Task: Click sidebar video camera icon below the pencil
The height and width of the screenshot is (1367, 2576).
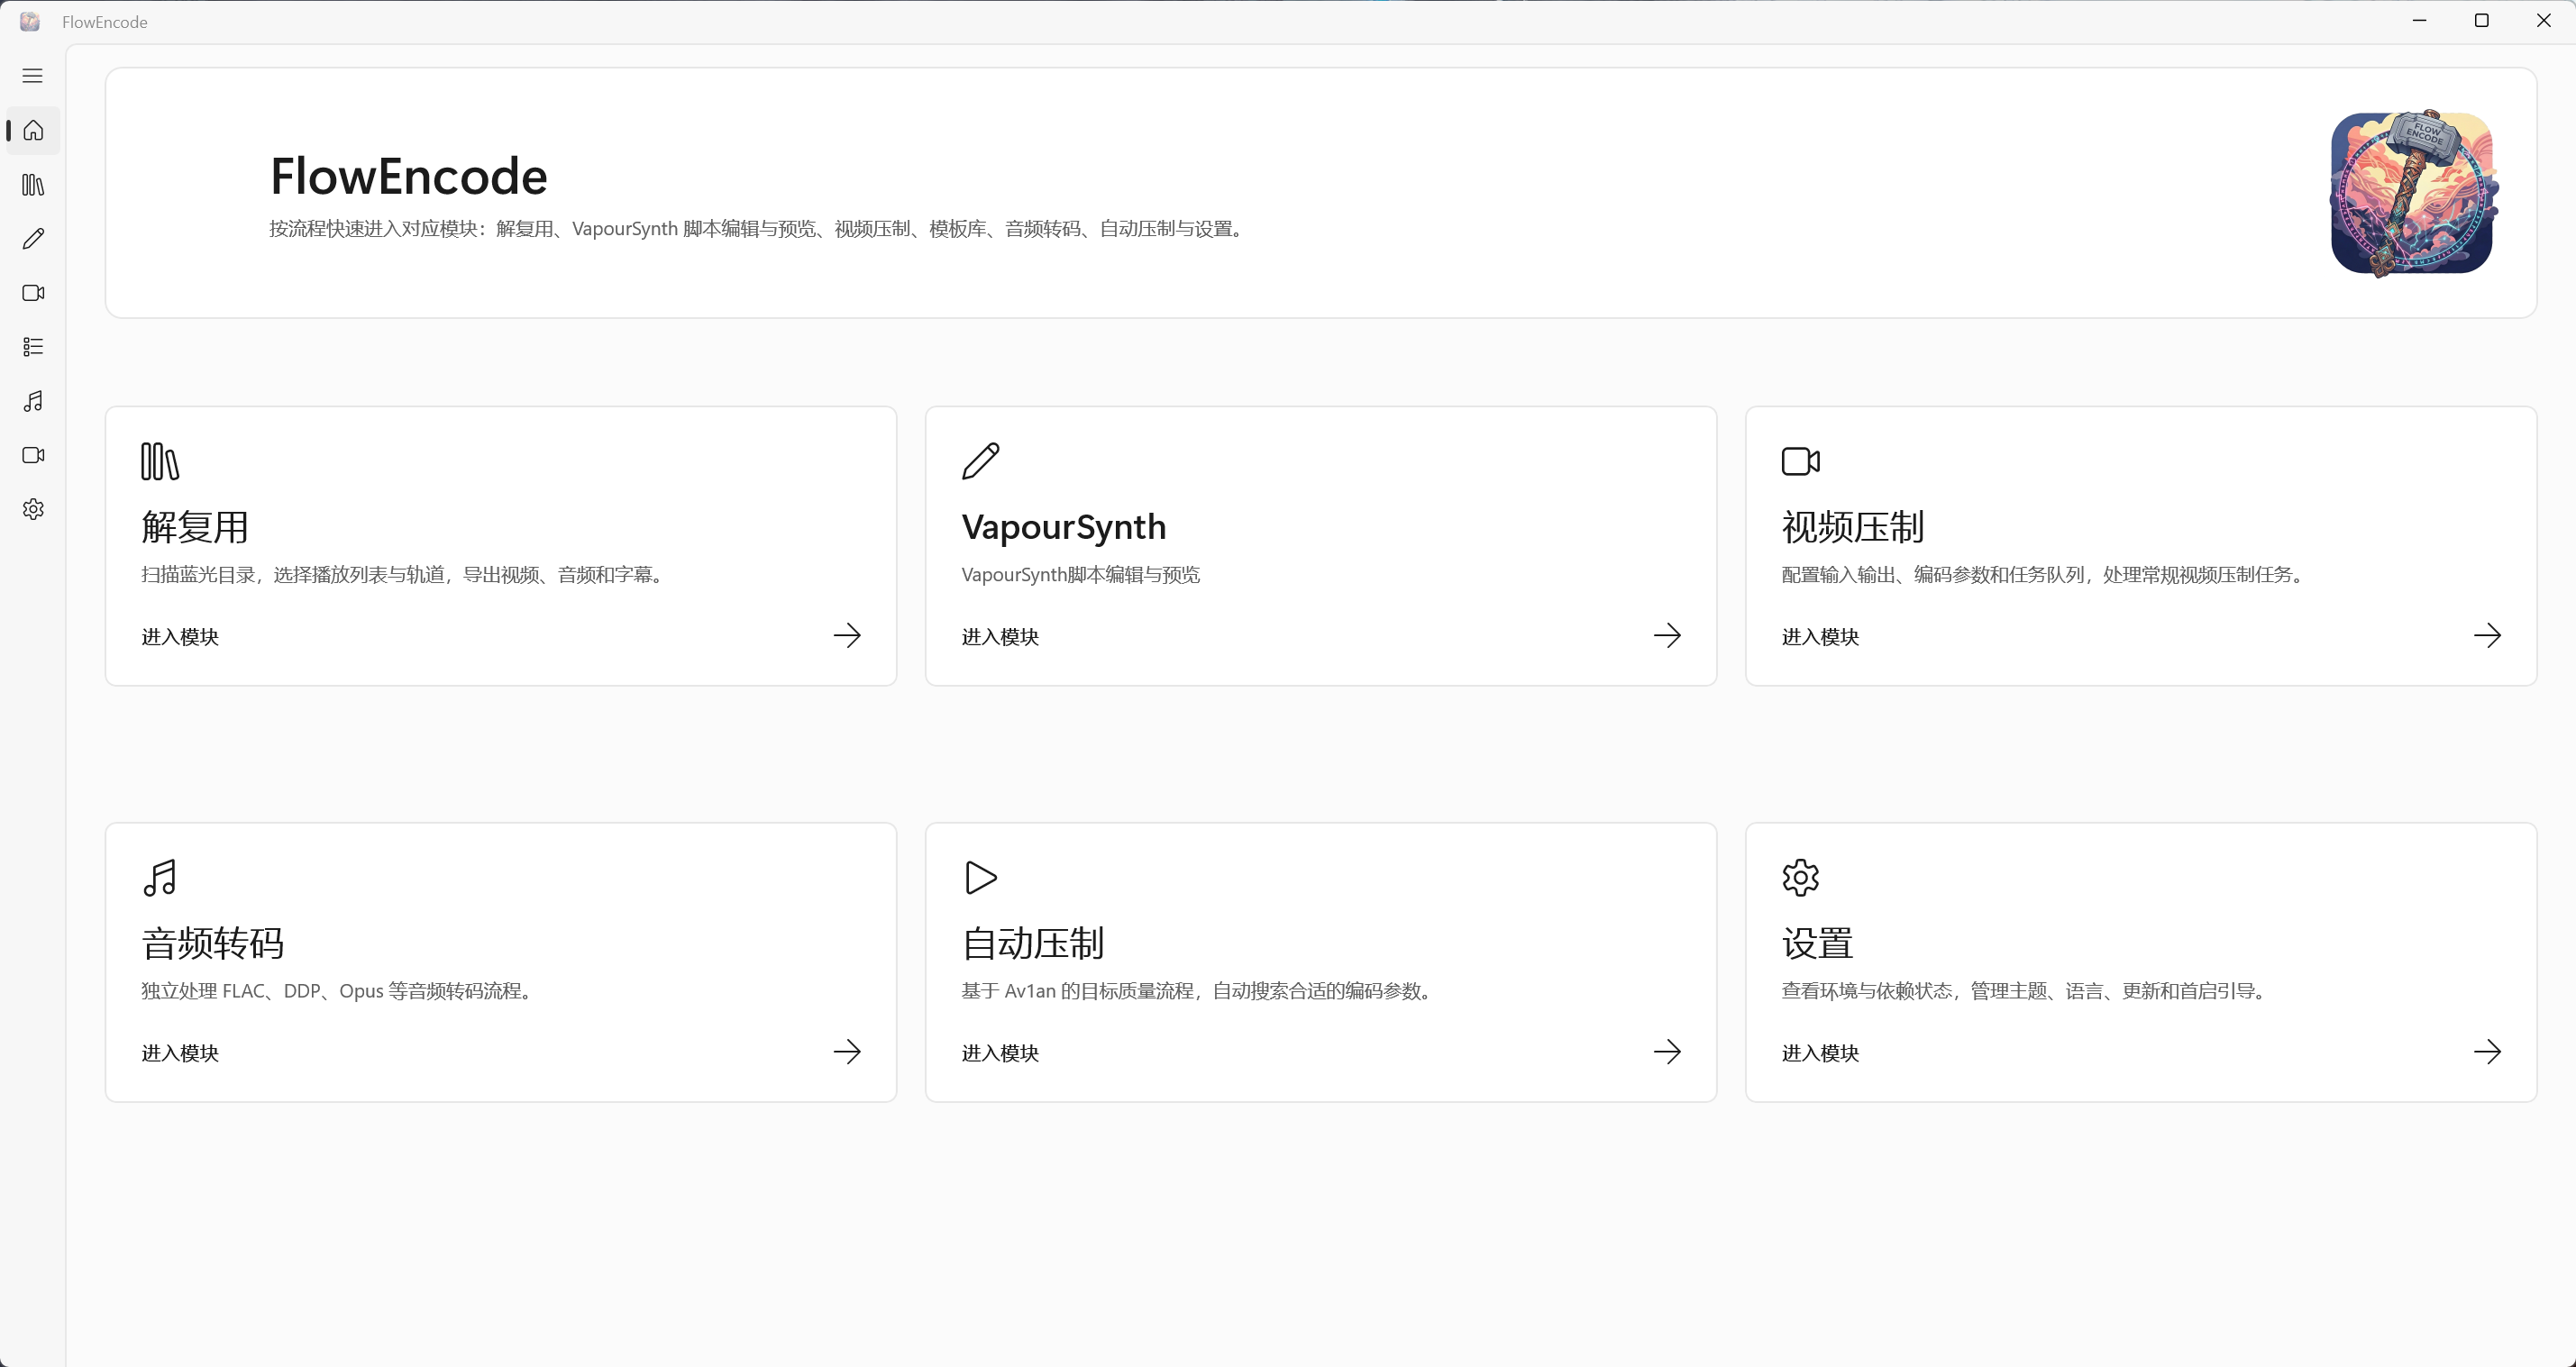Action: (33, 293)
